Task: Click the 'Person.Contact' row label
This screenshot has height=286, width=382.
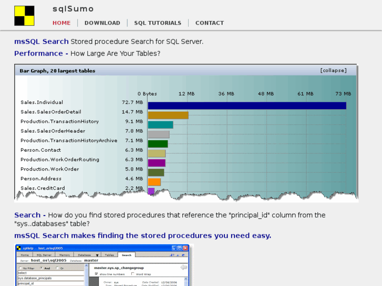Action: pos(40,150)
